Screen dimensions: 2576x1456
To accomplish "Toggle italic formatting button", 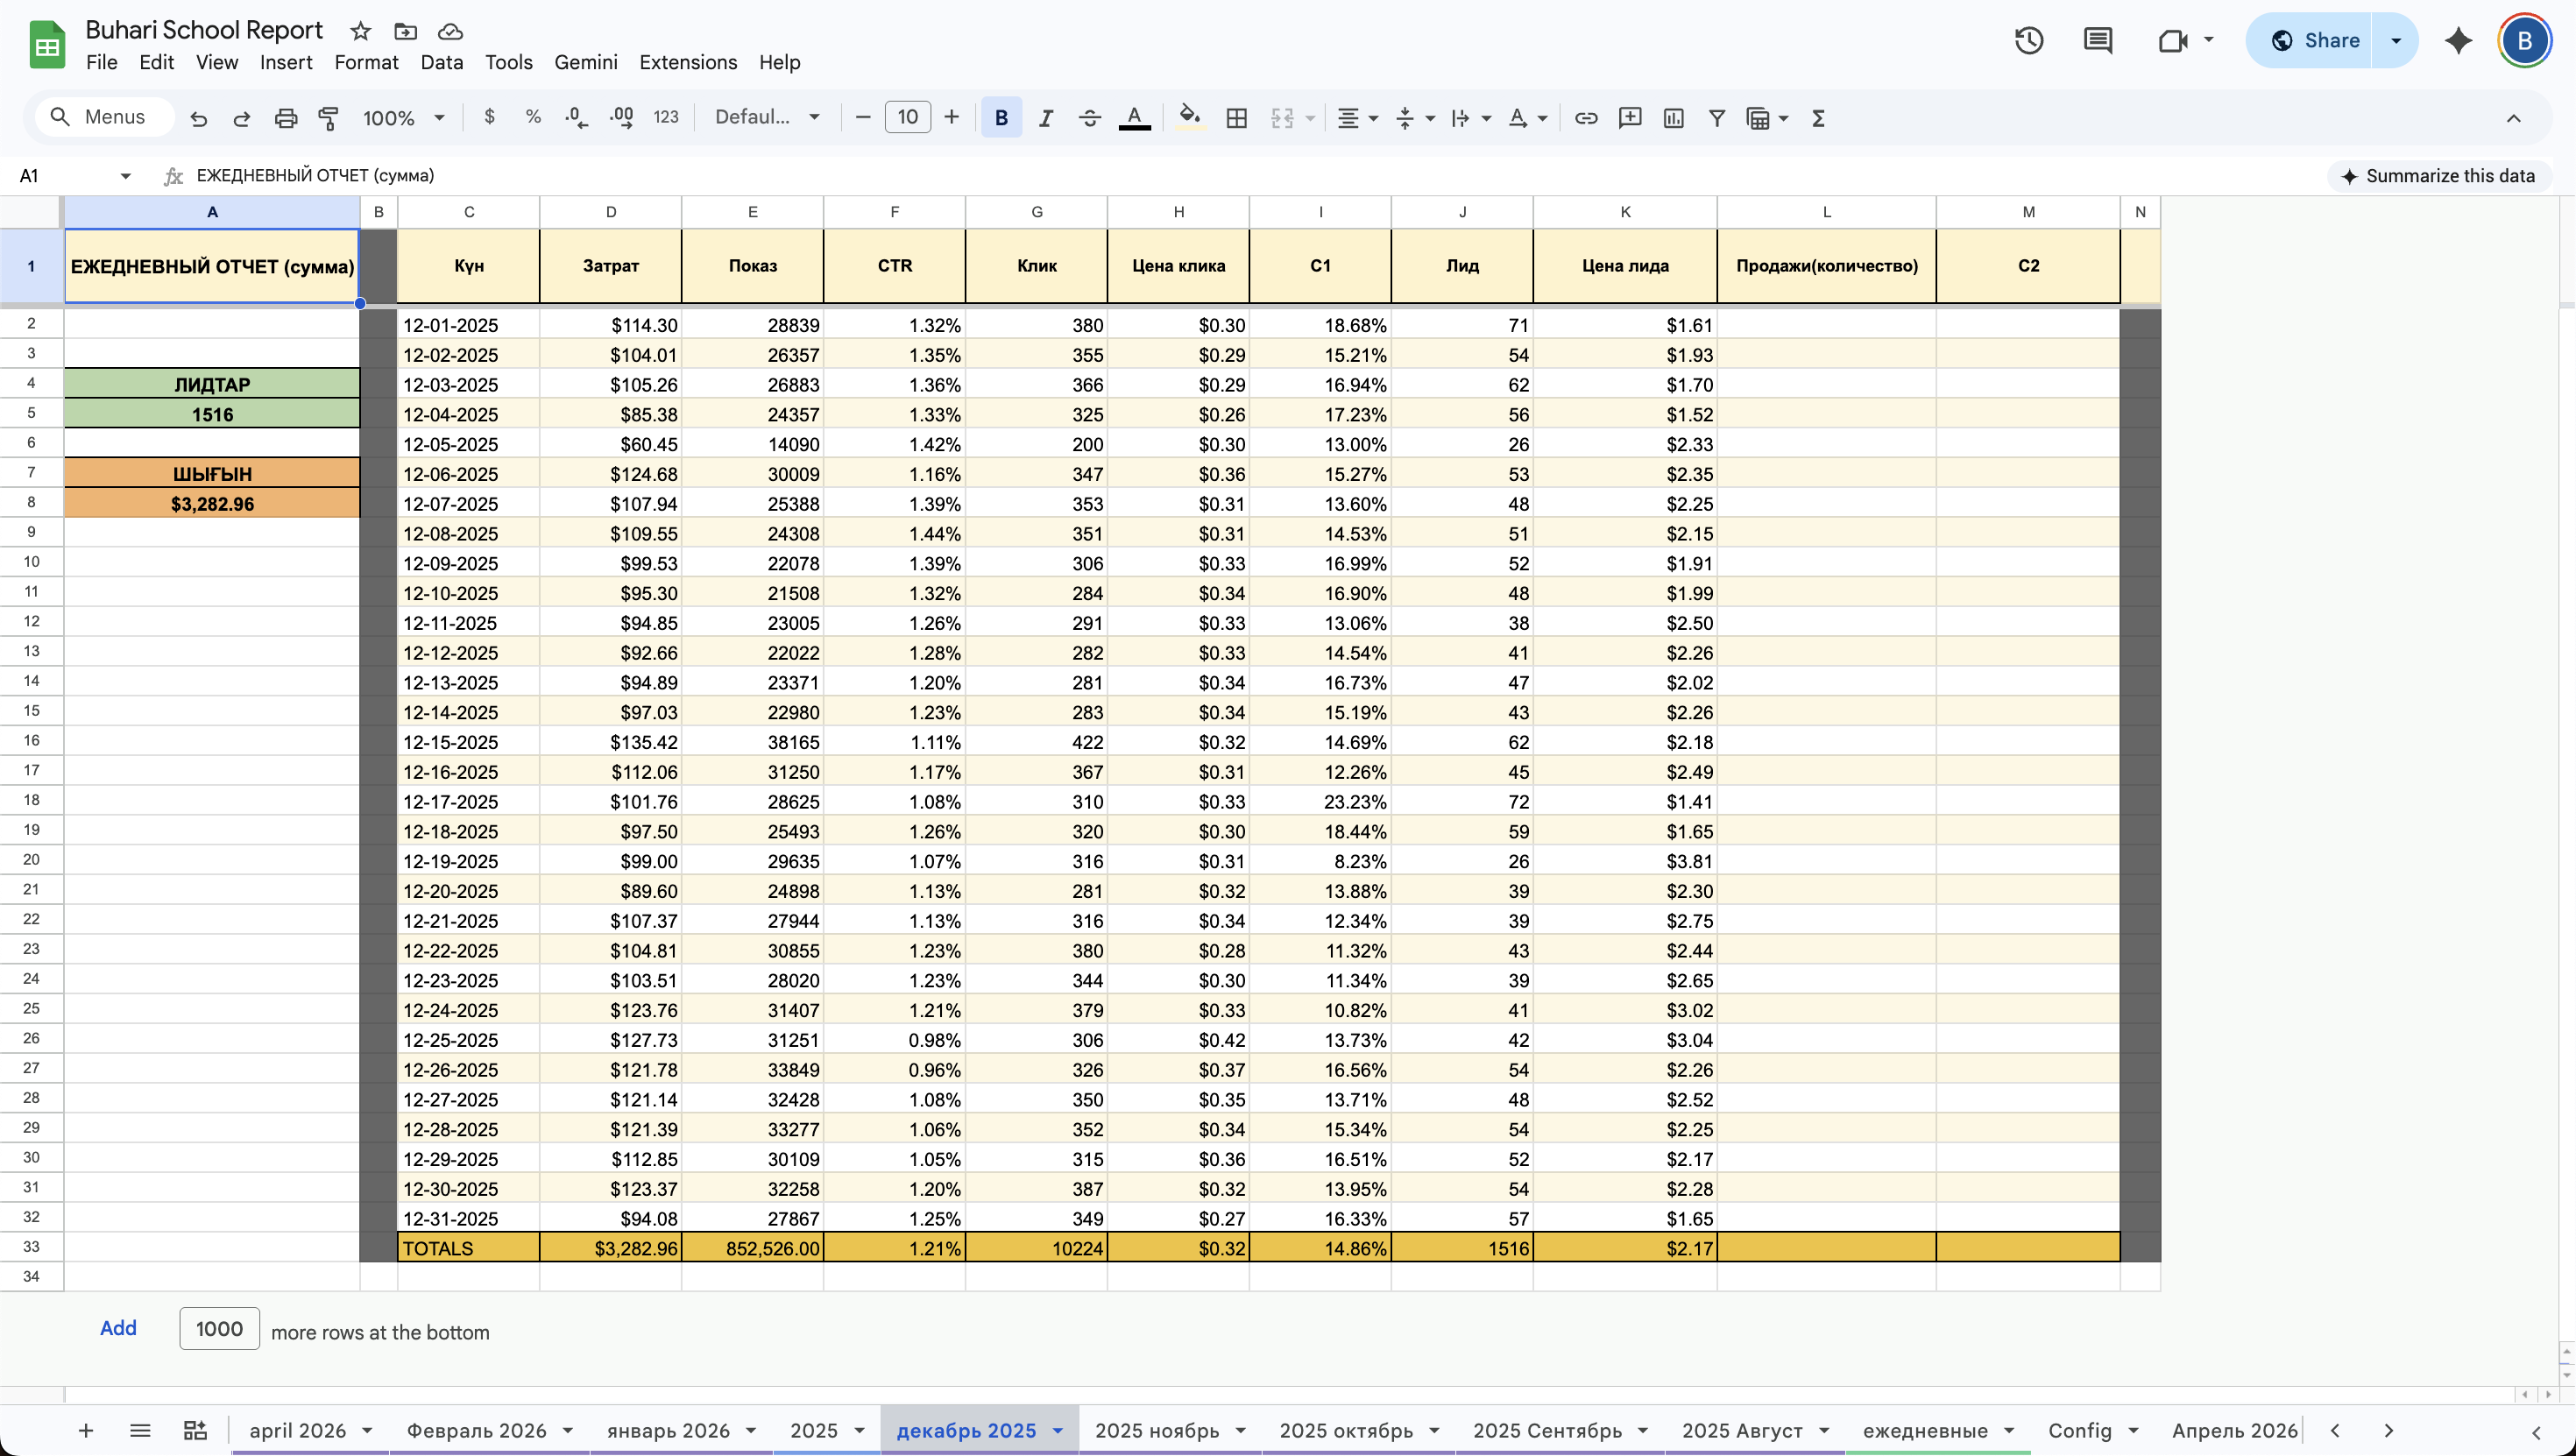I will click(x=1046, y=118).
